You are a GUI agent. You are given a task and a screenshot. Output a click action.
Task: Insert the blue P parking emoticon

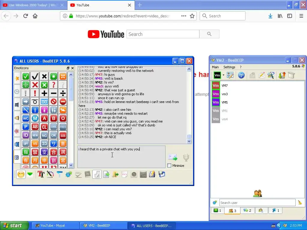click(x=26, y=127)
